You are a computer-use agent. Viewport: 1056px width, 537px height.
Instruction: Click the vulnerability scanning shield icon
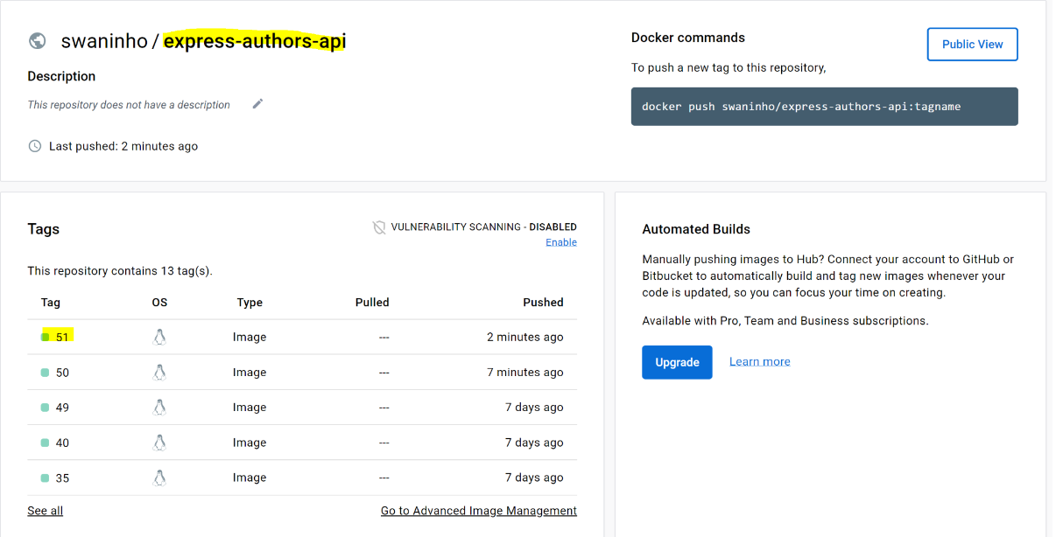(x=380, y=227)
